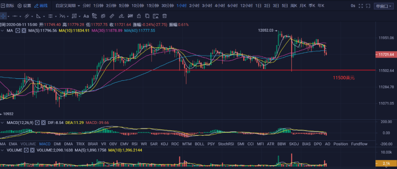The height and width of the screenshot is (169, 397).
Task: Open the 自定义周期 custom period dropdown
Action: pyautogui.click(x=67, y=5)
